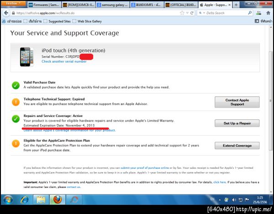Bookmark this page with the star icon
Viewport: 274px width, 214px height.
pos(182,13)
